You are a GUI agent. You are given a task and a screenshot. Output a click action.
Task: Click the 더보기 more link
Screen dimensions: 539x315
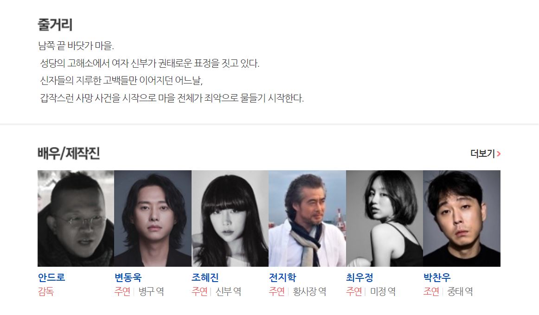[x=485, y=154]
